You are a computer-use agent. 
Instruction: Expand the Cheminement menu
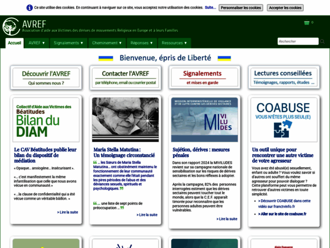point(107,43)
